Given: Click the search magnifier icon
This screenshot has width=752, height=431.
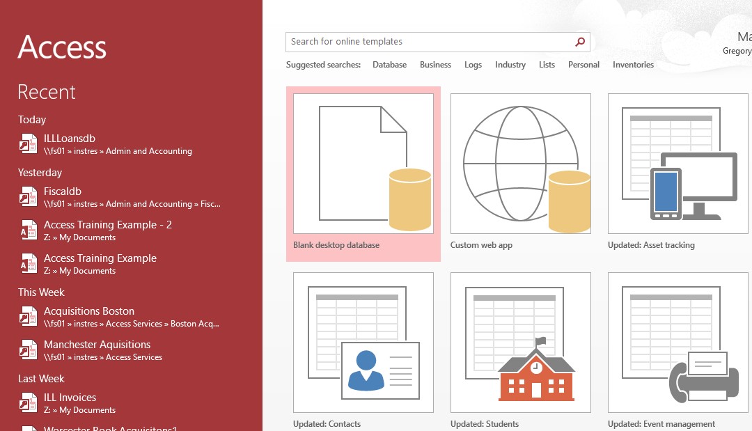Looking at the screenshot, I should pyautogui.click(x=580, y=42).
